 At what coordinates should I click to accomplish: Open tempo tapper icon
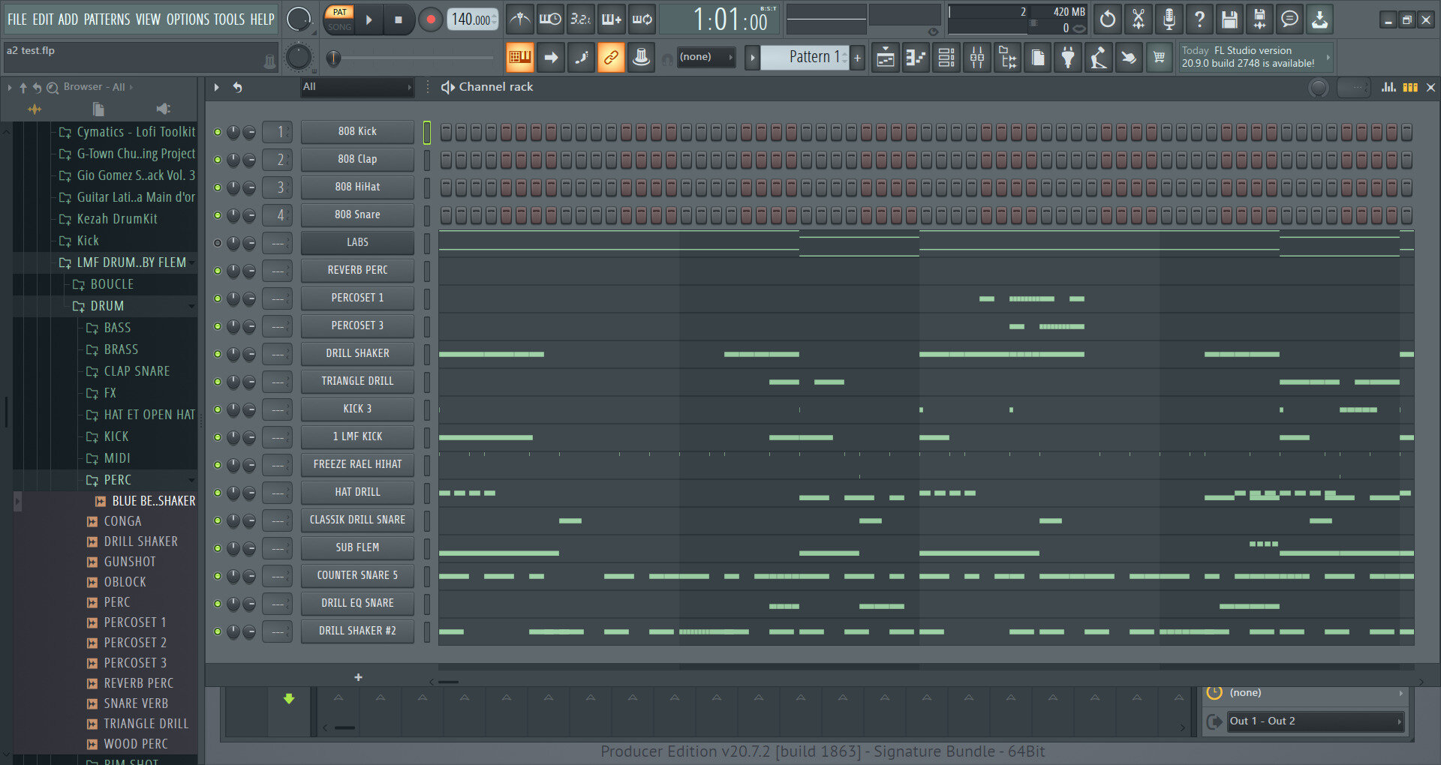(x=1098, y=57)
